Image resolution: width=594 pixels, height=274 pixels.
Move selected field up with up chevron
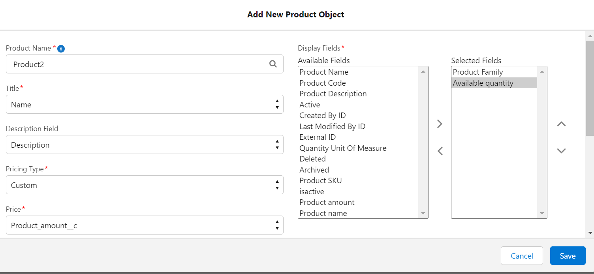561,124
